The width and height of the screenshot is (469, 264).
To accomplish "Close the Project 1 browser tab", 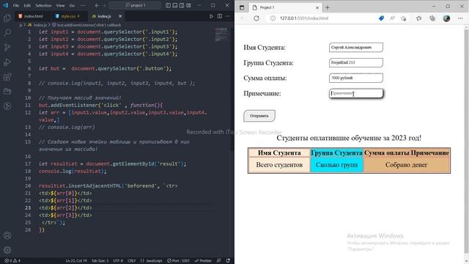I will click(x=317, y=8).
